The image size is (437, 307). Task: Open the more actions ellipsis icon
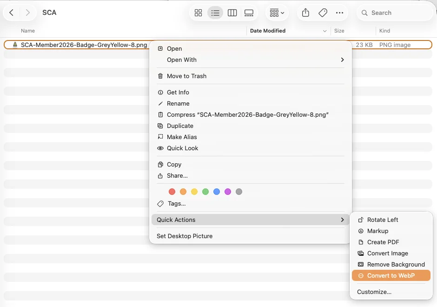tap(340, 13)
